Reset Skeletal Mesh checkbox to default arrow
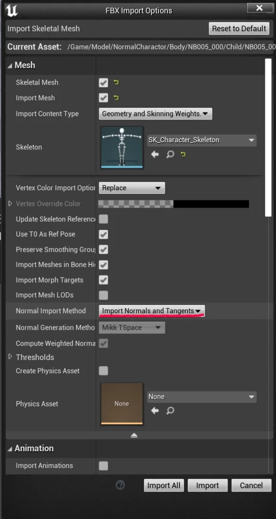Image resolution: width=276 pixels, height=519 pixels. pos(116,83)
